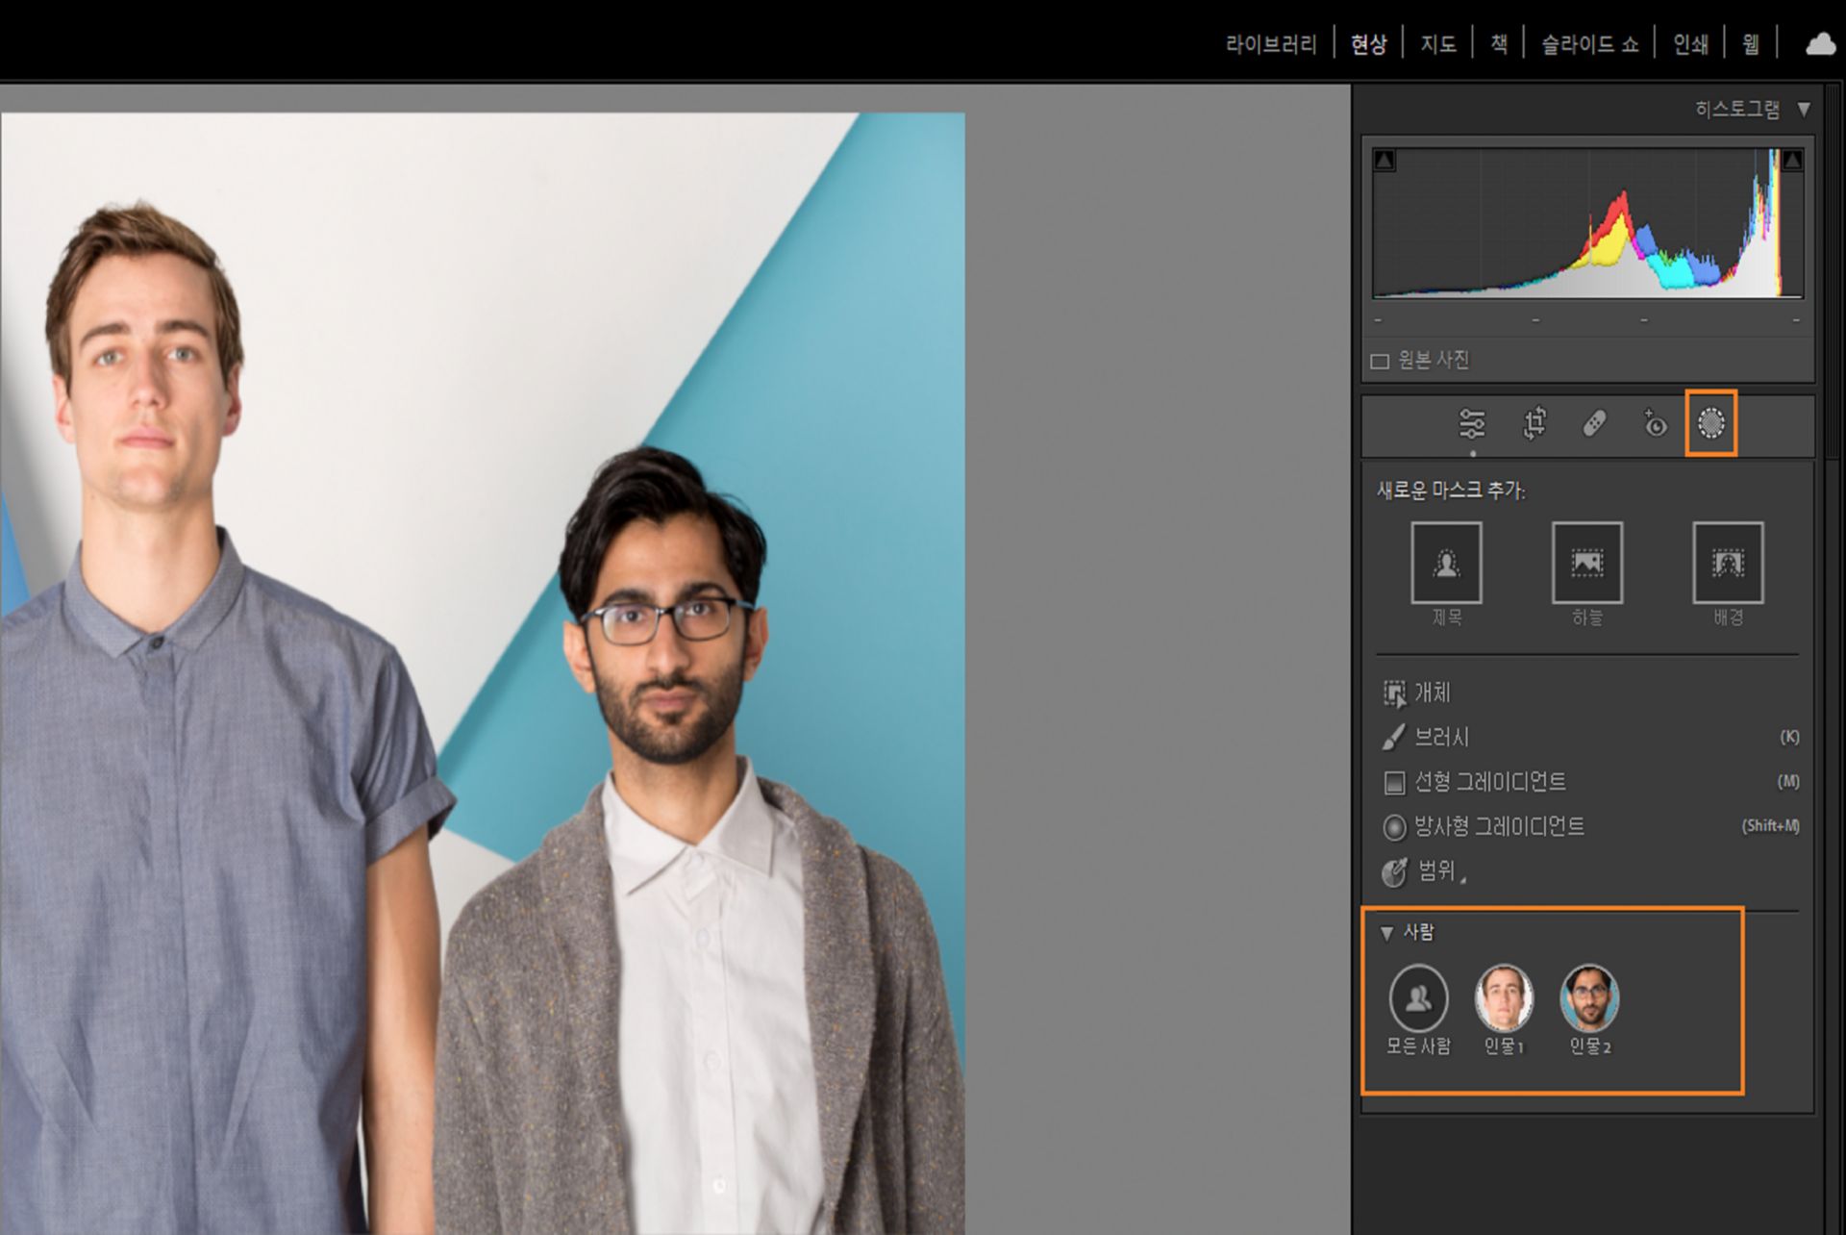Select the Healing bandage tool
The image size is (1846, 1235).
[1594, 423]
